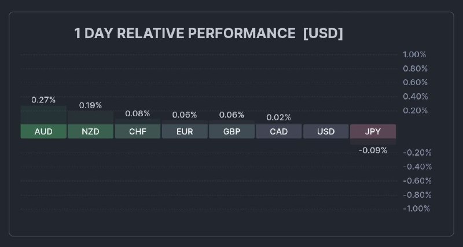The width and height of the screenshot is (463, 247).
Task: Click the 0.02% value above CAD
Action: tap(279, 117)
